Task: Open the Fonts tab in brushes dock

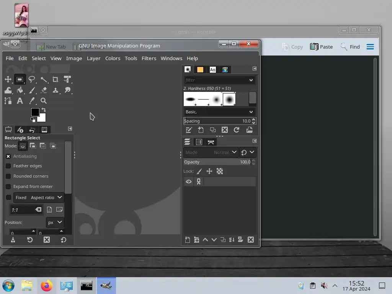Action: [x=213, y=70]
